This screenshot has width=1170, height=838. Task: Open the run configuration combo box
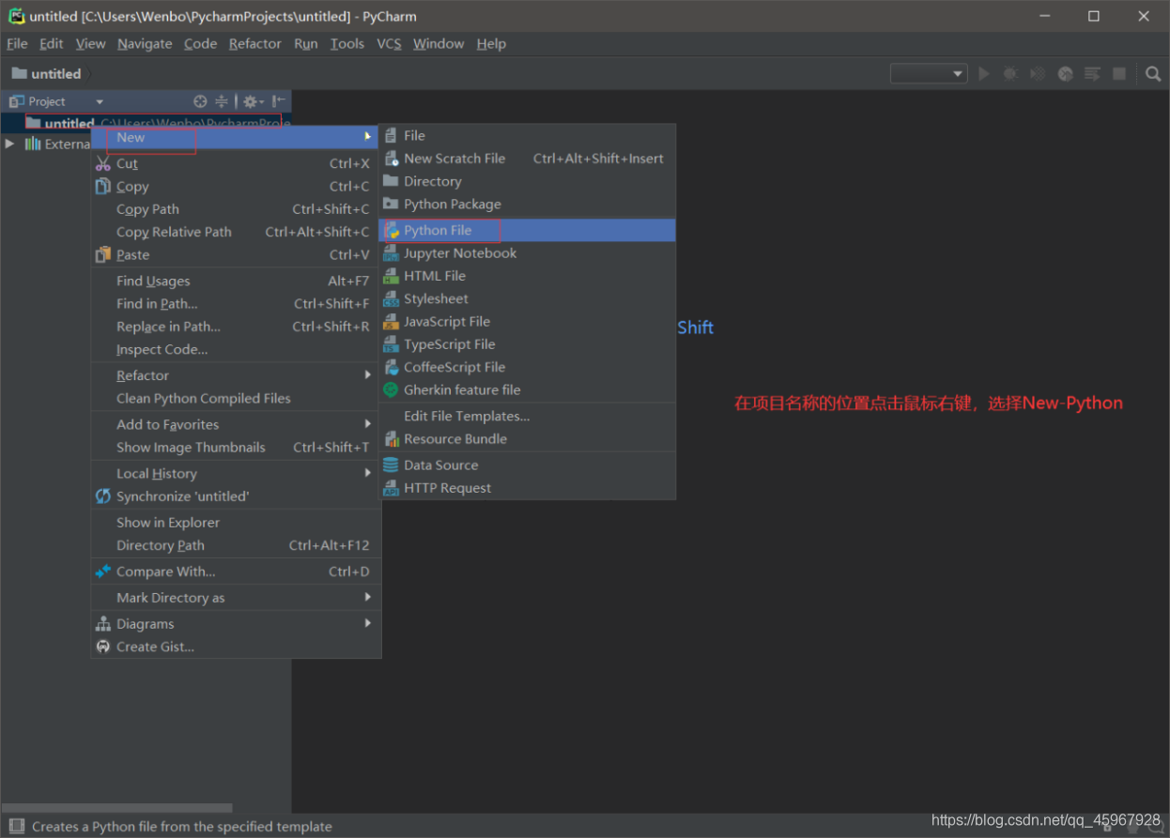tap(928, 74)
